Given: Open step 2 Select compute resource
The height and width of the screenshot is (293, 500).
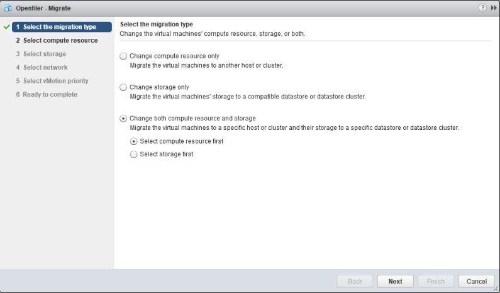Looking at the screenshot, I should click(x=57, y=41).
